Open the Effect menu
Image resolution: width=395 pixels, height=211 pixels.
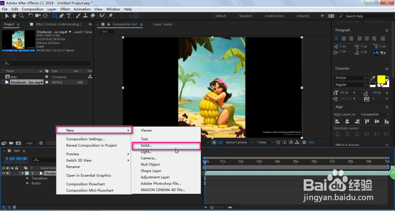pyautogui.click(x=65, y=9)
